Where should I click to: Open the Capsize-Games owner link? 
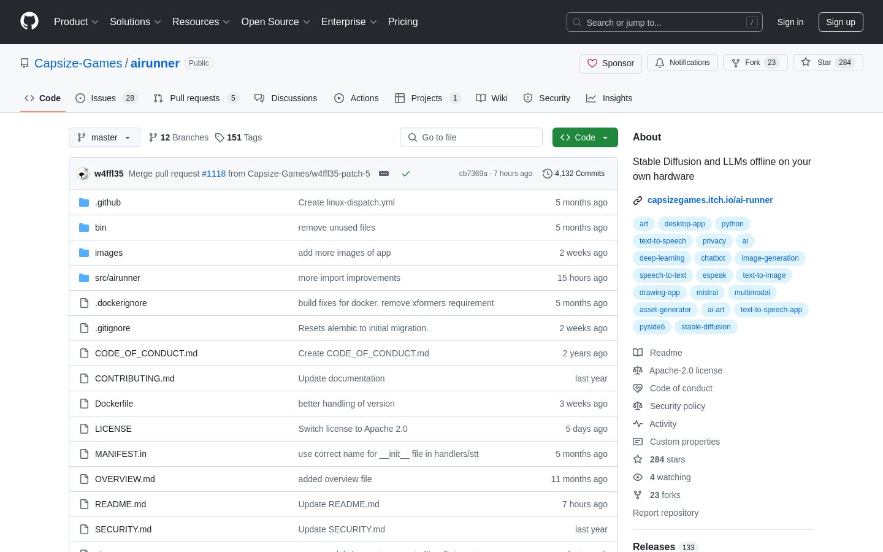(x=78, y=63)
